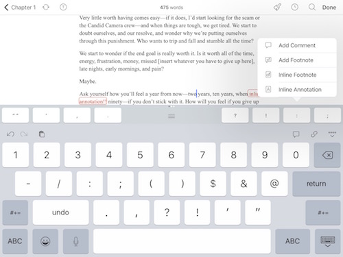Choose Inline Annotation from popup menu

click(x=297, y=90)
